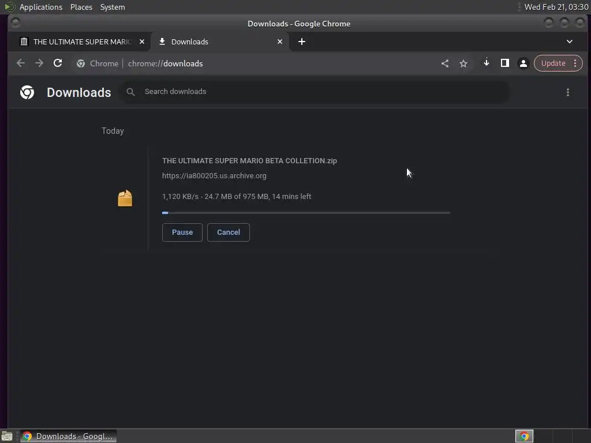Switch to THE ULTIMATE SUPER MARIO tab
The width and height of the screenshot is (591, 443).
(82, 42)
